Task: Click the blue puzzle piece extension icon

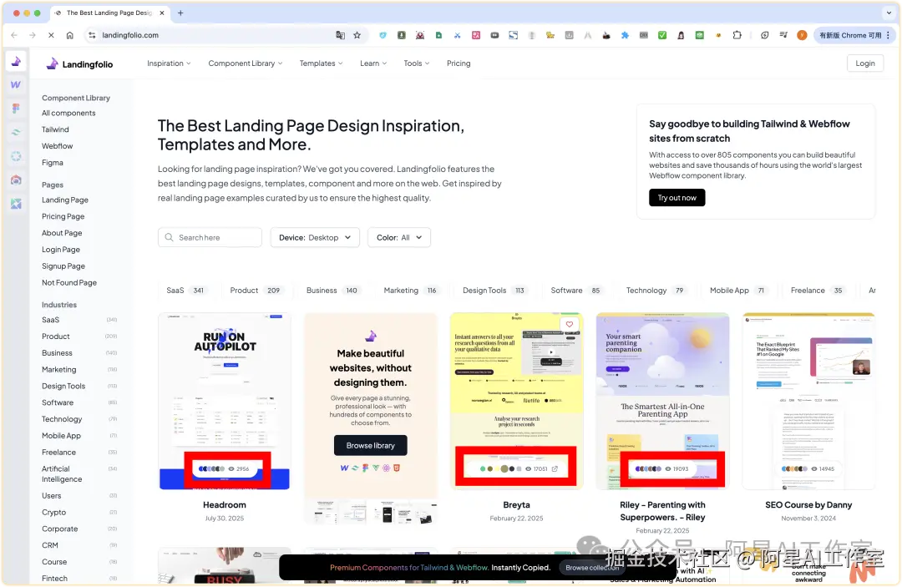Action: tap(625, 35)
